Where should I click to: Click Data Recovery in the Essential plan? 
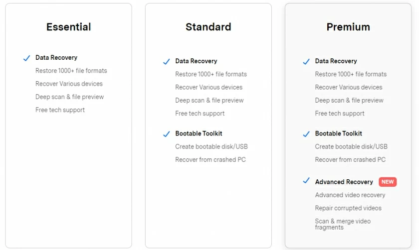(56, 58)
